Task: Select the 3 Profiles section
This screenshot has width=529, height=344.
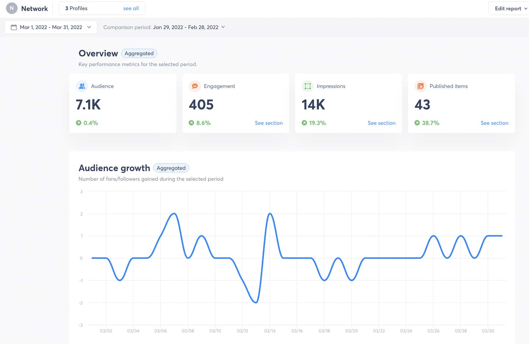Action: pyautogui.click(x=76, y=8)
